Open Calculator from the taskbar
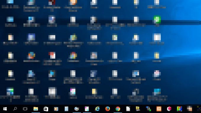201x113 pixels. pos(67,109)
